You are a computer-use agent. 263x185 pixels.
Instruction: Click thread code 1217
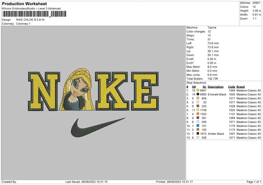[232, 98]
